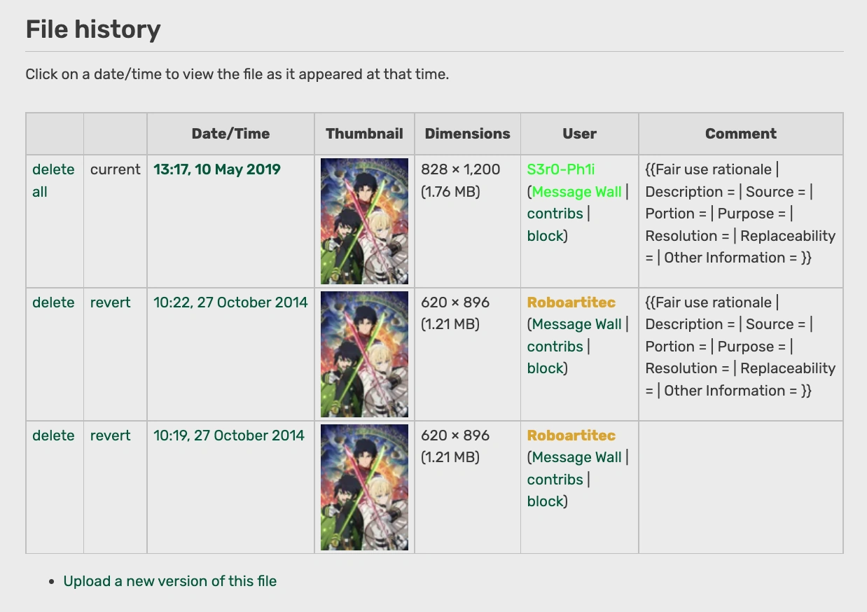Revert to the 10:22, 27 October 2014 version

(110, 302)
